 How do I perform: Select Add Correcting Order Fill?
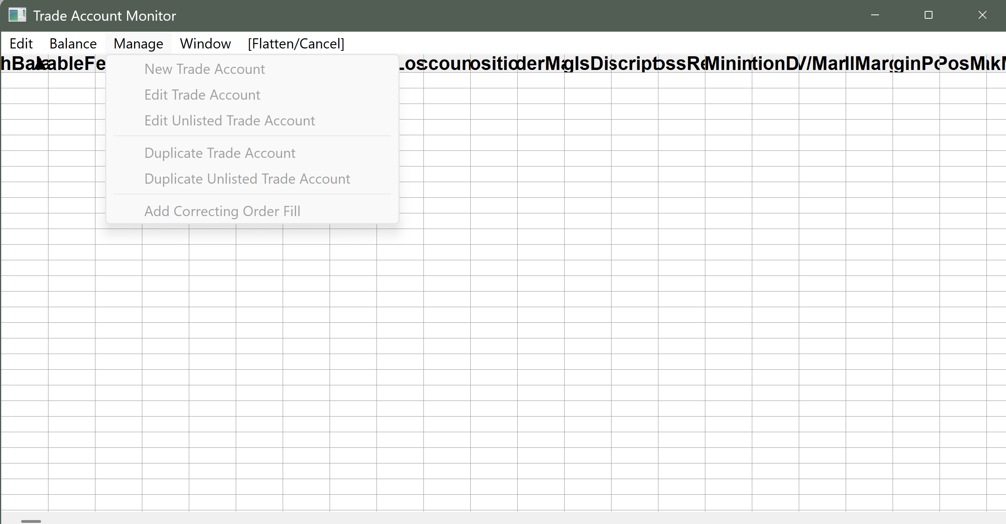[222, 211]
